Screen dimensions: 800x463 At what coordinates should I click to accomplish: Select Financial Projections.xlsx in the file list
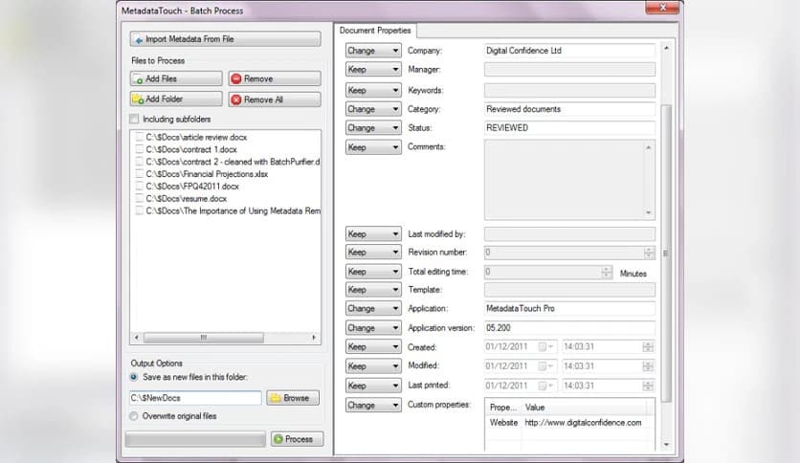pos(206,174)
